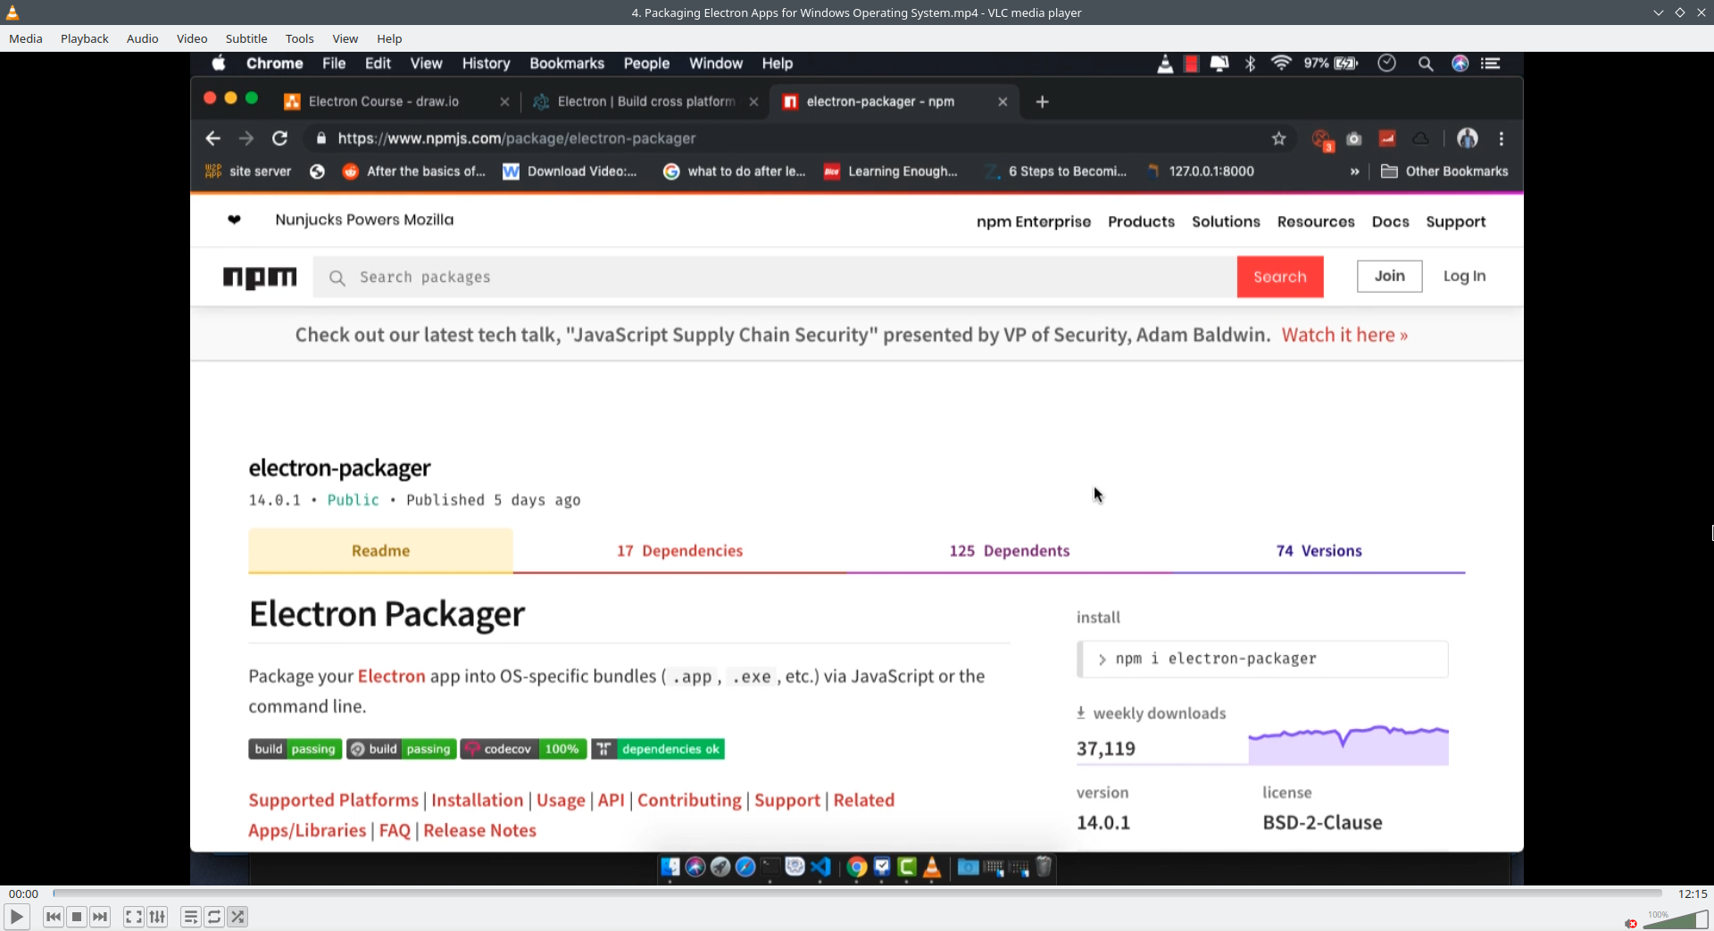Toggle VLC fullscreen mode
This screenshot has height=931, width=1714.
[133, 917]
